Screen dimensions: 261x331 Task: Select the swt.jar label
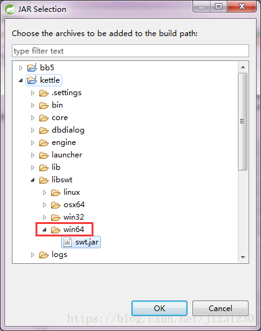(x=87, y=242)
